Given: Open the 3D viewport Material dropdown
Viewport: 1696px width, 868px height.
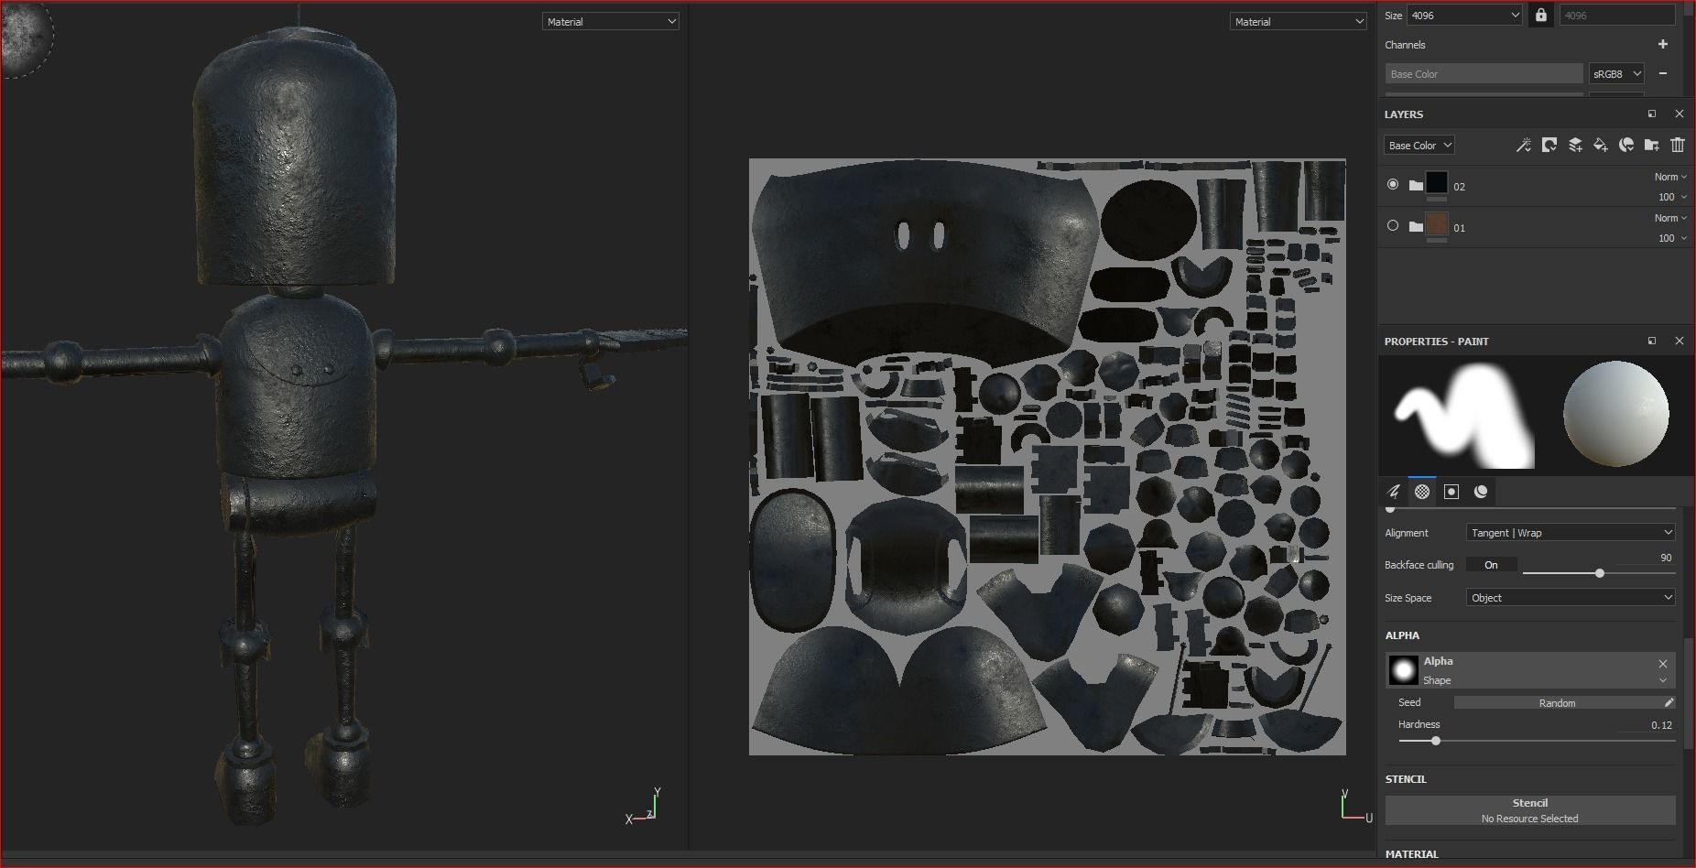Looking at the screenshot, I should [x=610, y=21].
